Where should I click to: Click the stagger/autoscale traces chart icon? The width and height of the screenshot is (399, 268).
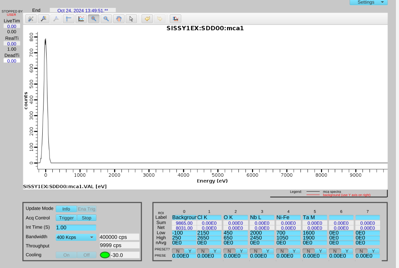pyautogui.click(x=81, y=19)
